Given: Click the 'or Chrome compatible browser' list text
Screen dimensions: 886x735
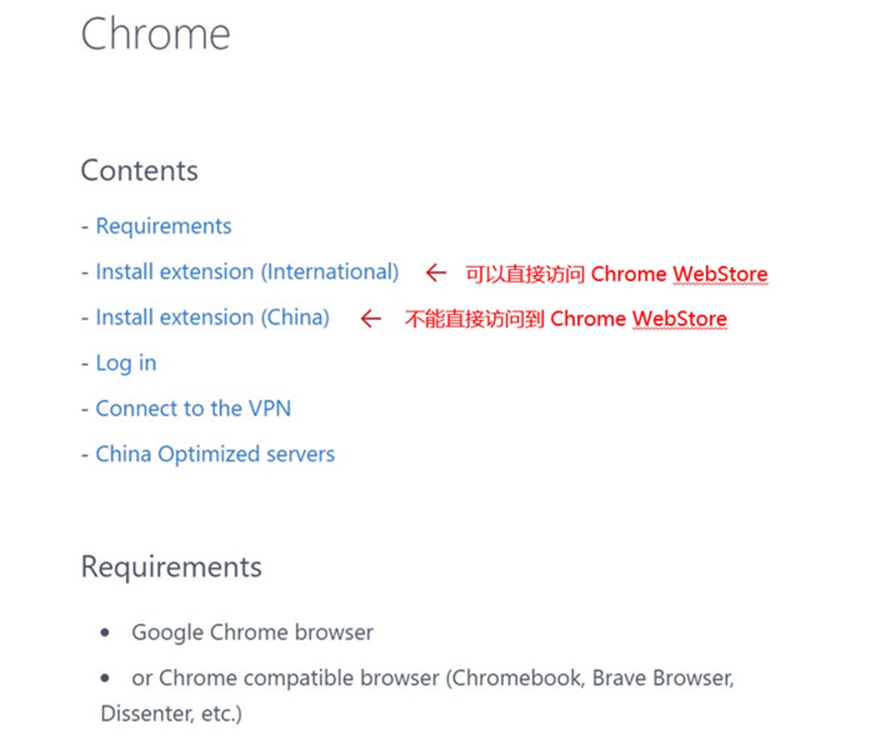Looking at the screenshot, I should pos(433,678).
